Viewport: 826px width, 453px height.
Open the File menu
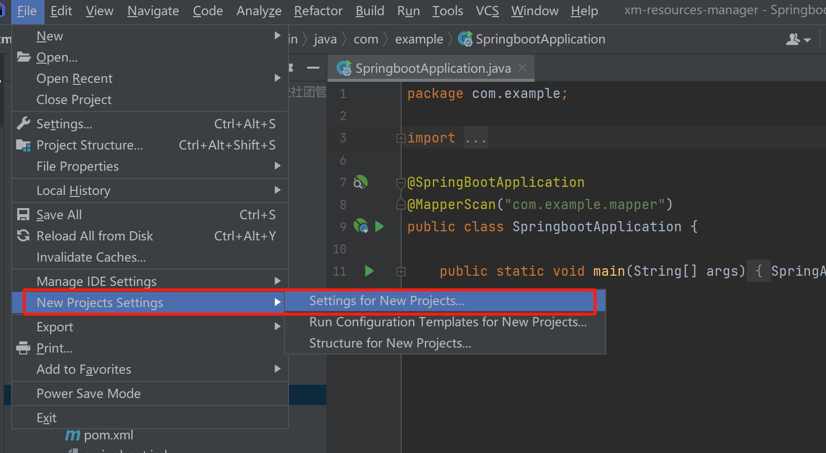[27, 11]
